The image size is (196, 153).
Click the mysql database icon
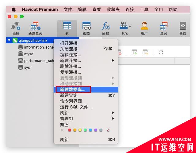pos(21,54)
